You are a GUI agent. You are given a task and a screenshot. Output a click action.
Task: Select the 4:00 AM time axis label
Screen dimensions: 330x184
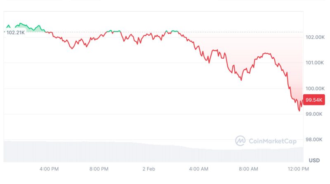(x=198, y=169)
